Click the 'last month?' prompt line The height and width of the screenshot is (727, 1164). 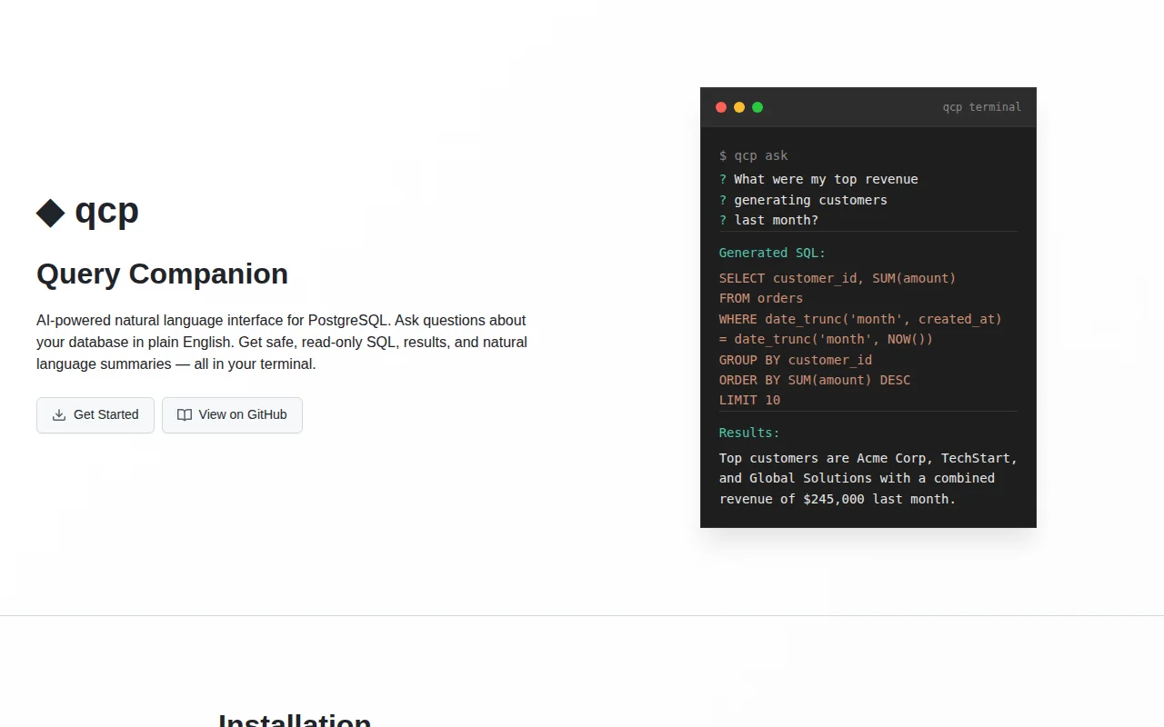(x=768, y=220)
